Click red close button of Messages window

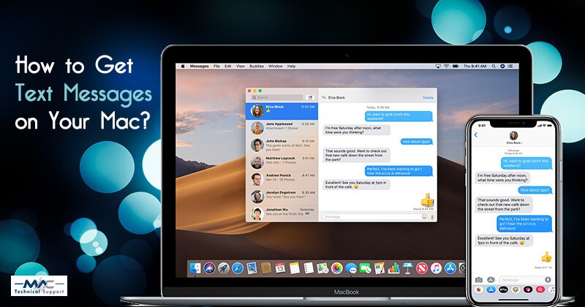249,91
